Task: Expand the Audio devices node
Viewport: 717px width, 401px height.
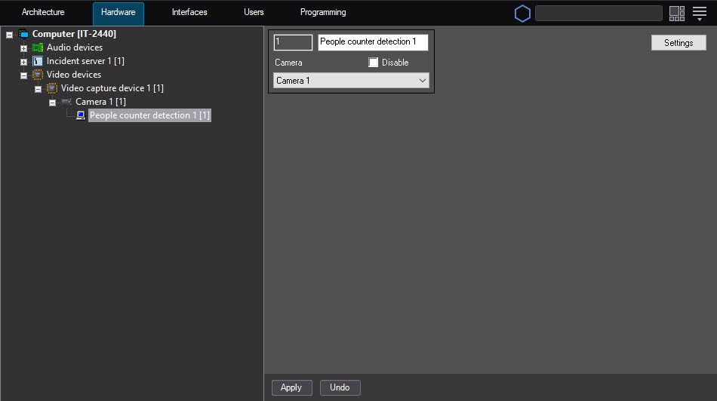Action: (23, 48)
